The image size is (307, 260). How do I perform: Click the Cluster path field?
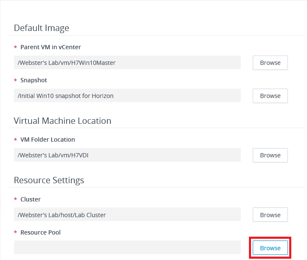127,215
